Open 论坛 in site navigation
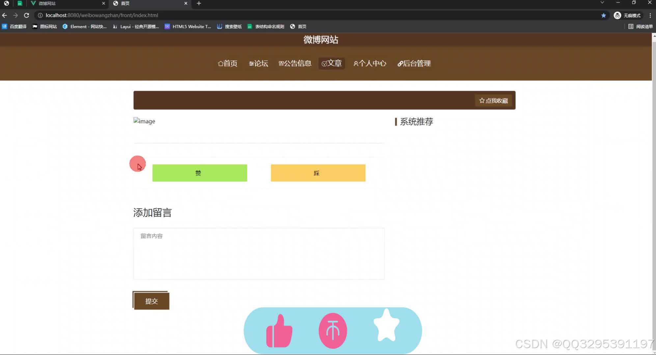The height and width of the screenshot is (355, 656). [x=259, y=63]
